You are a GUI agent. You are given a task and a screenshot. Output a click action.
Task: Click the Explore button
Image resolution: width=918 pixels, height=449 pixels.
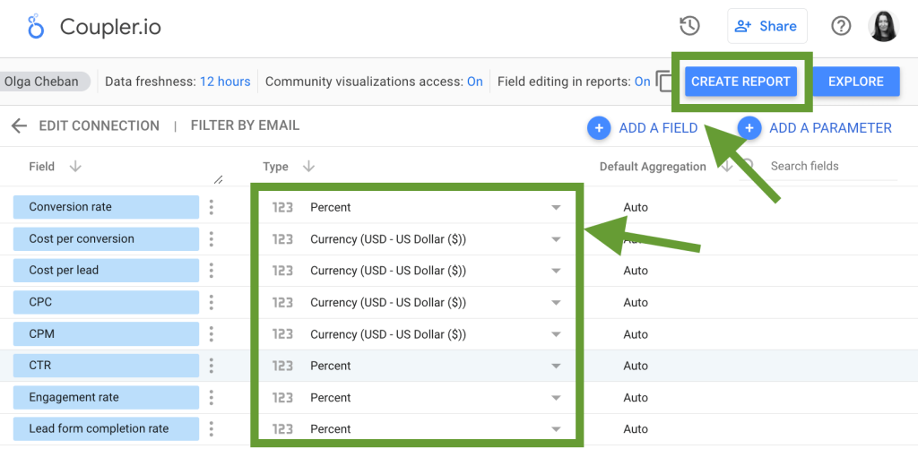[x=855, y=82]
